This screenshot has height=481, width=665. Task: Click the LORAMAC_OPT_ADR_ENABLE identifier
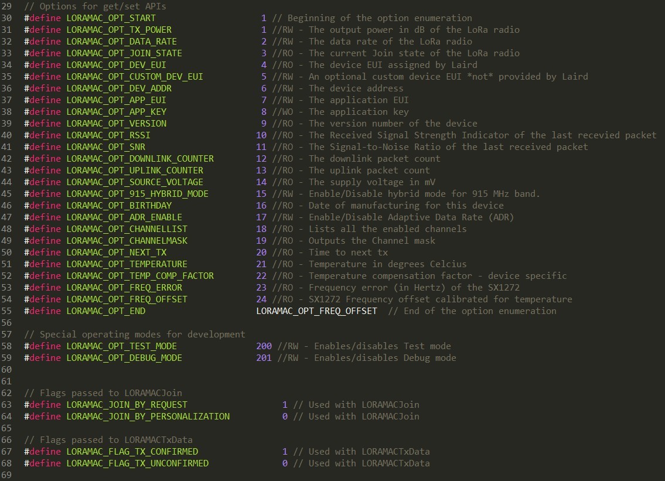point(124,217)
